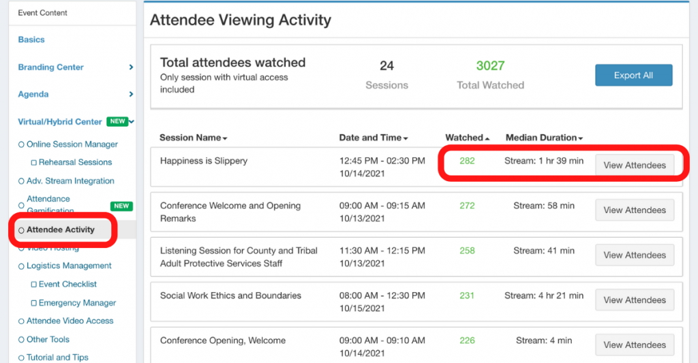Open Logistics Management in sidebar

click(69, 266)
